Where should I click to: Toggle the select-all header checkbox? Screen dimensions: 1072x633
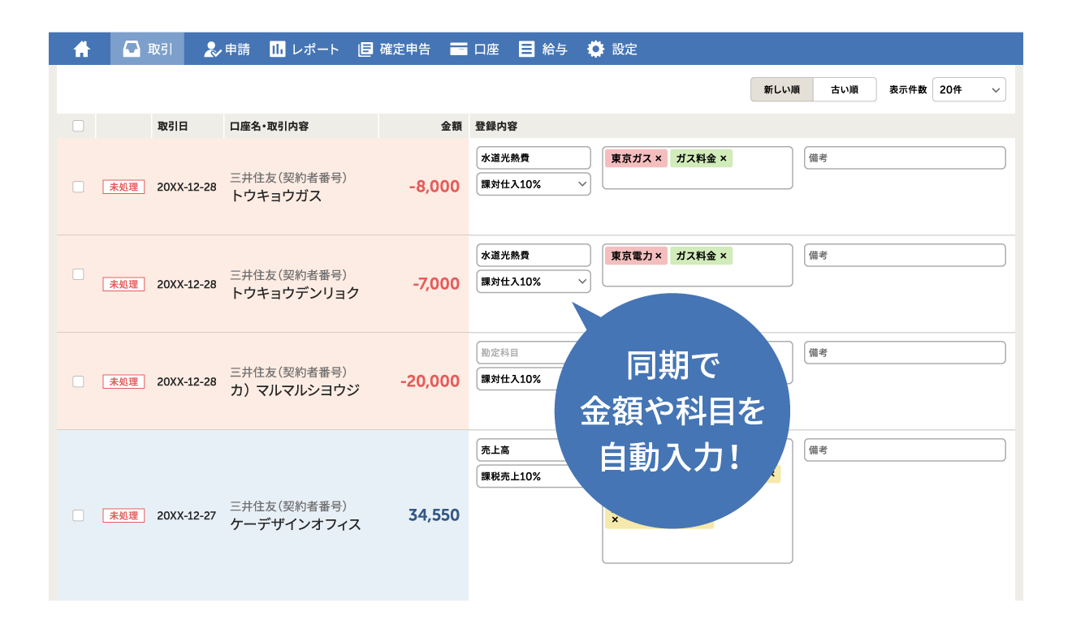(x=78, y=126)
